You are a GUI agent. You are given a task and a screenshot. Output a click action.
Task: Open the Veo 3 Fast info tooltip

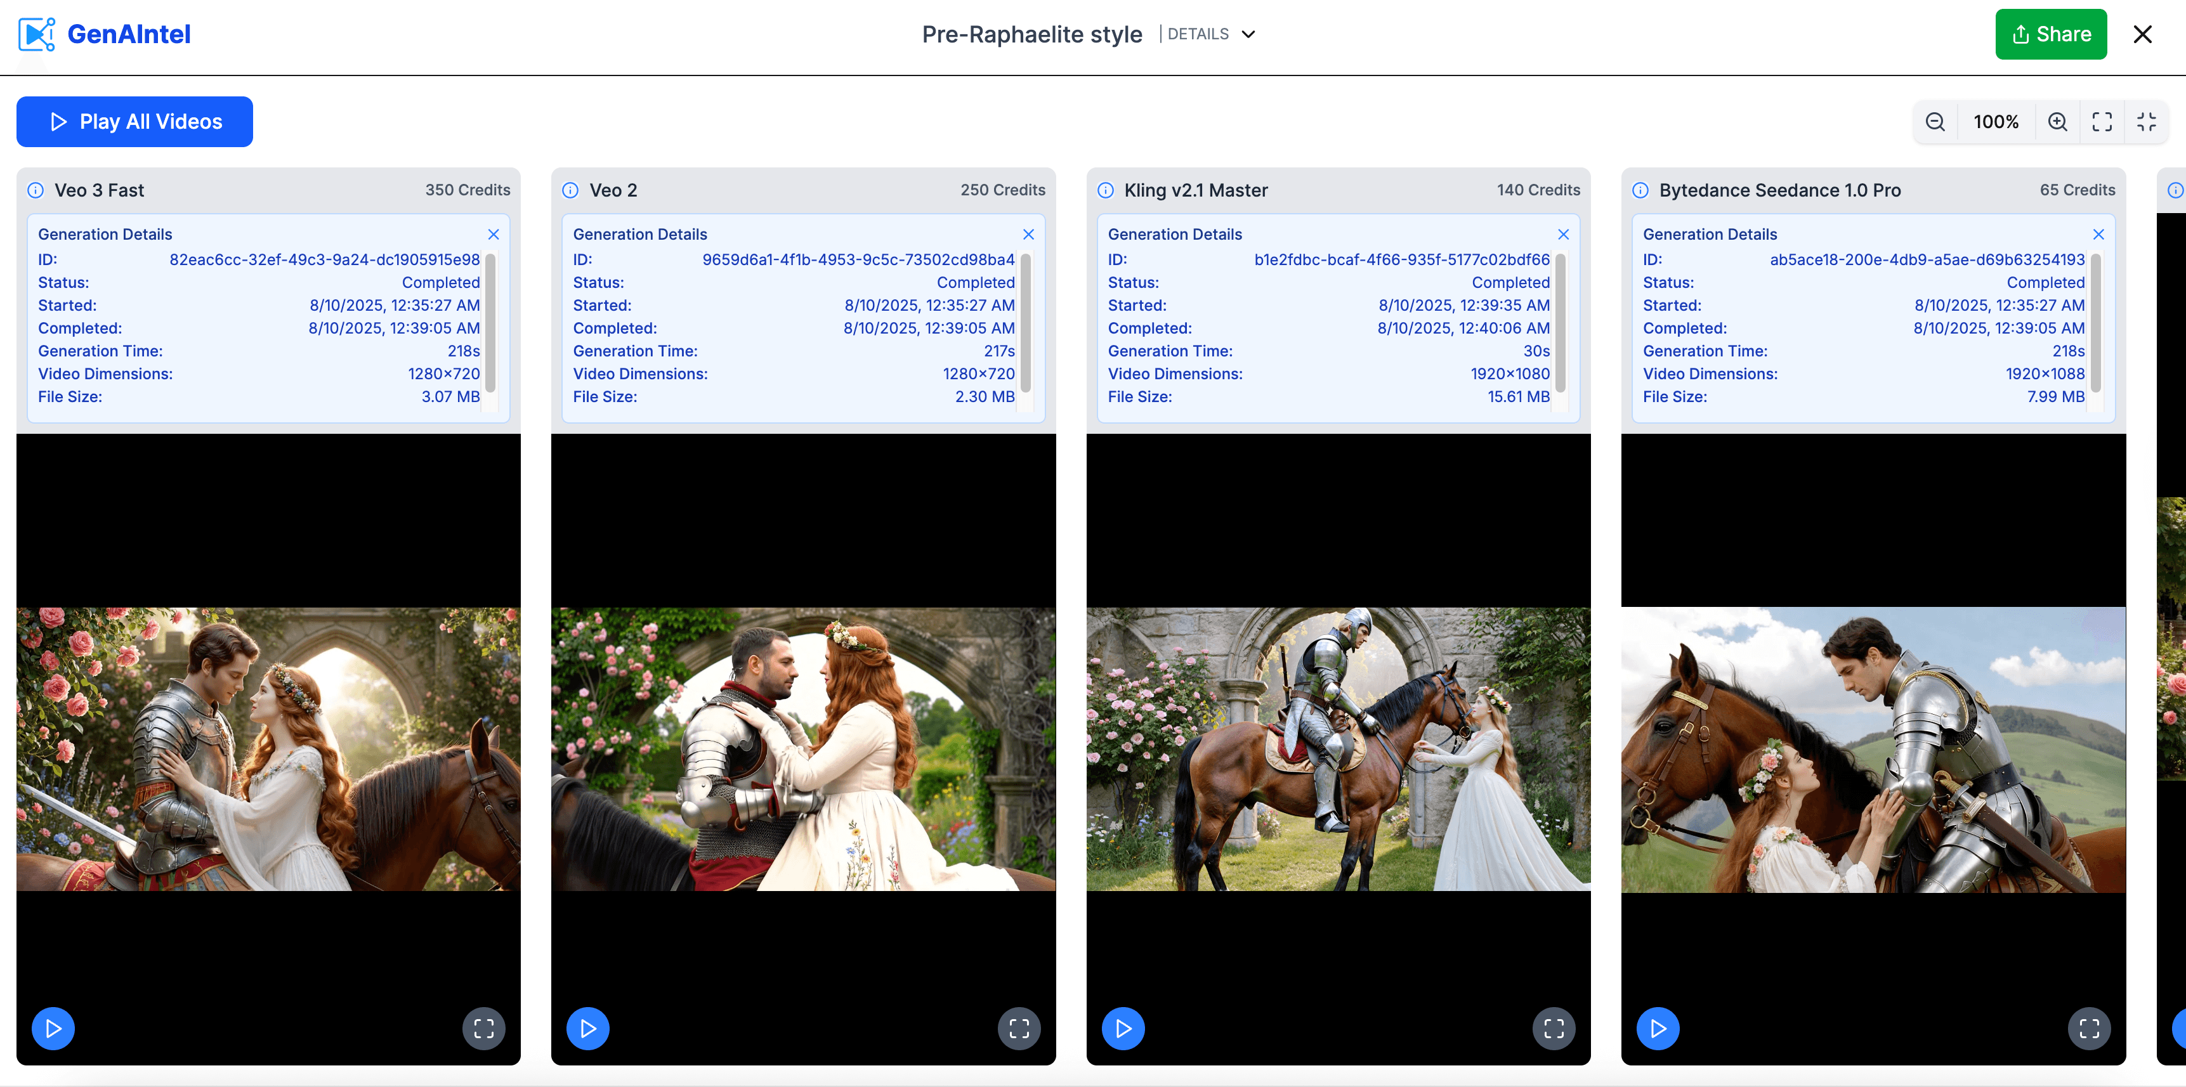pos(35,190)
